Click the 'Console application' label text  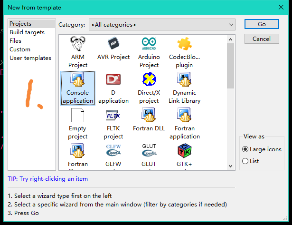78,97
